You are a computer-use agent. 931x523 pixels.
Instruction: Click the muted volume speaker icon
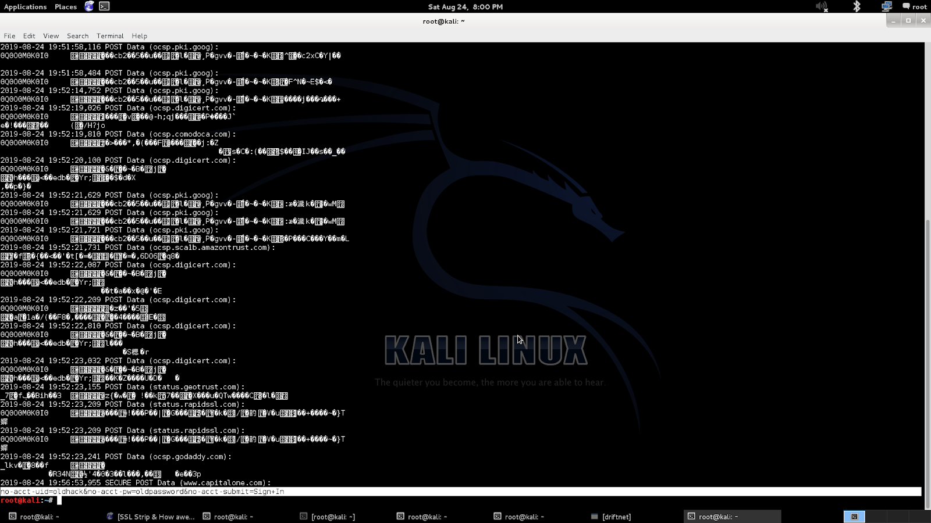[822, 6]
